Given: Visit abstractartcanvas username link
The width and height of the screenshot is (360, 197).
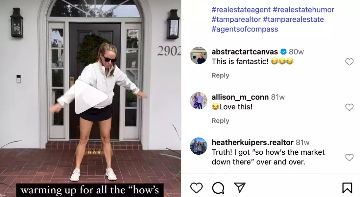Looking at the screenshot, I should tap(245, 52).
